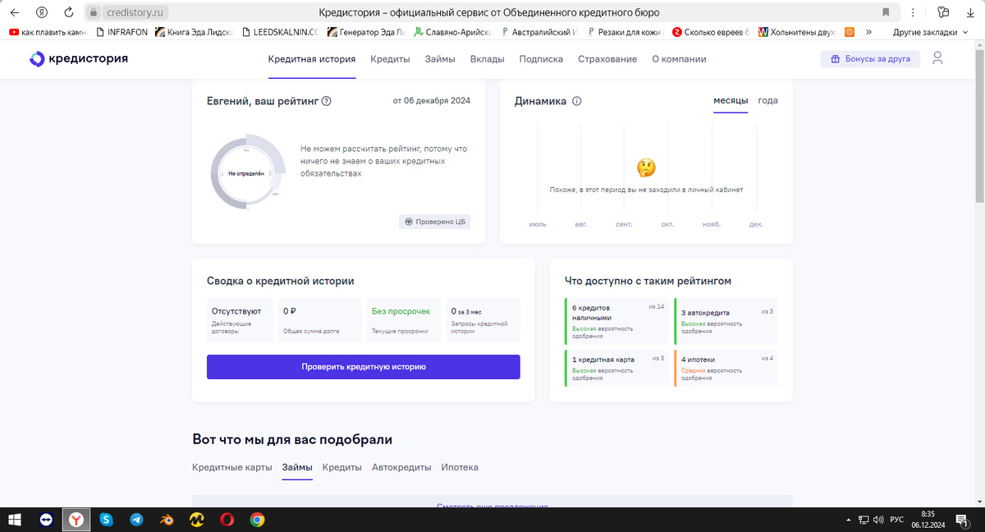Open the Сколько евреев bookmark
Viewport: 985px width, 532px height.
click(711, 32)
